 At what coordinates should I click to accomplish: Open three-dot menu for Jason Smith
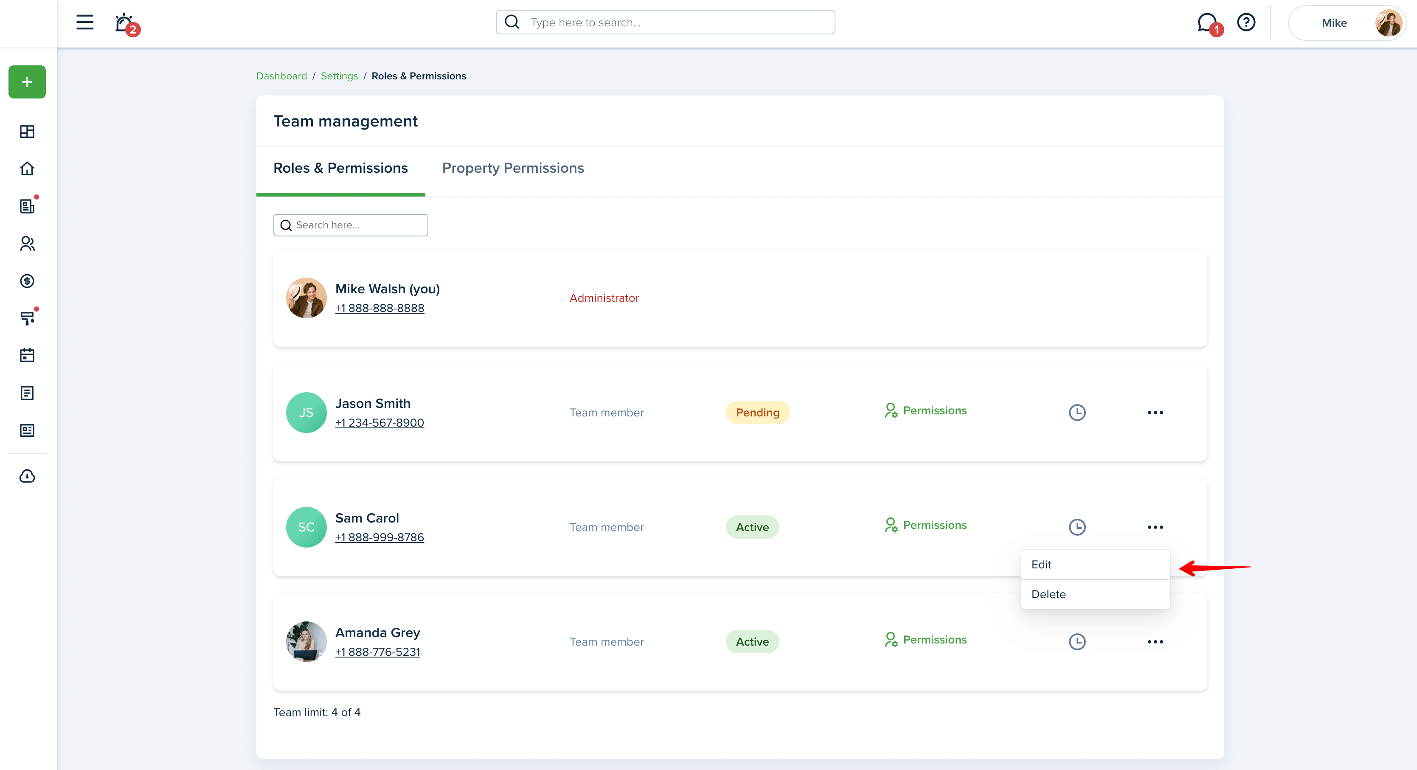[1155, 413]
